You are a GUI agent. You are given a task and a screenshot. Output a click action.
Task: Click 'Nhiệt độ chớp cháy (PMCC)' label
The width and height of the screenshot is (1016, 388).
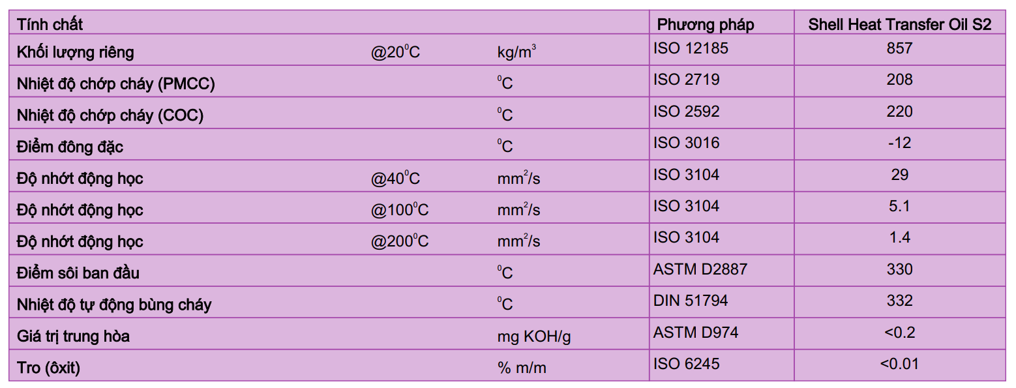tap(115, 83)
